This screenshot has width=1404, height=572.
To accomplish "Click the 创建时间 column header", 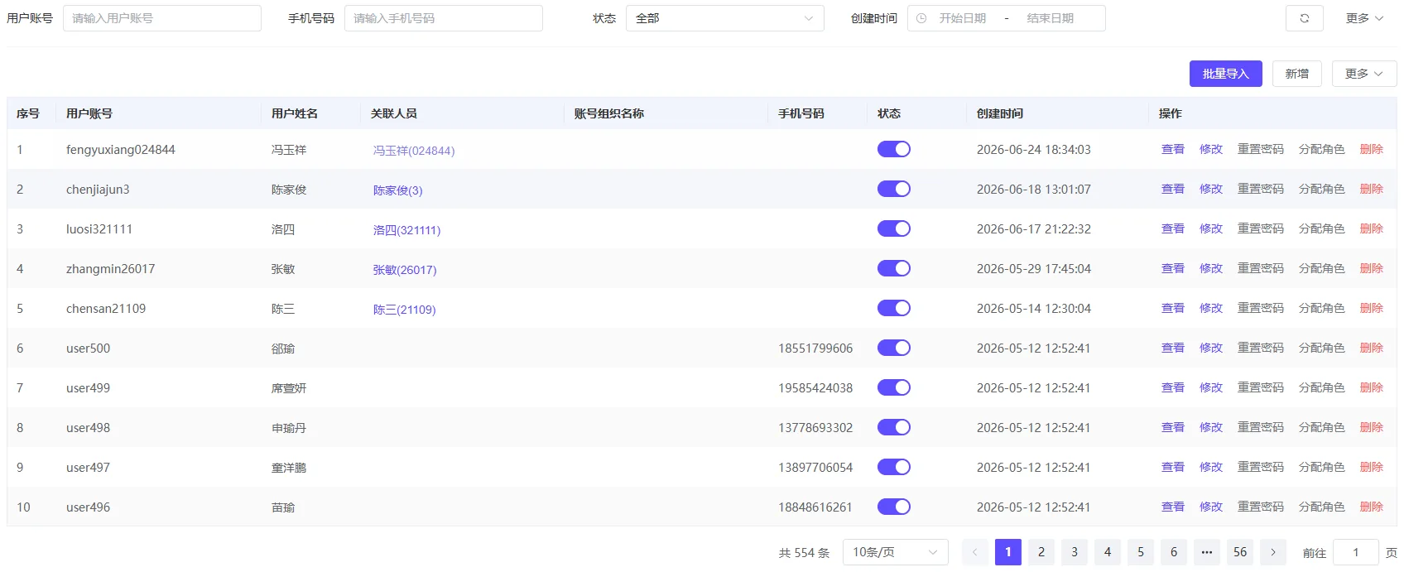I will coord(1000,113).
